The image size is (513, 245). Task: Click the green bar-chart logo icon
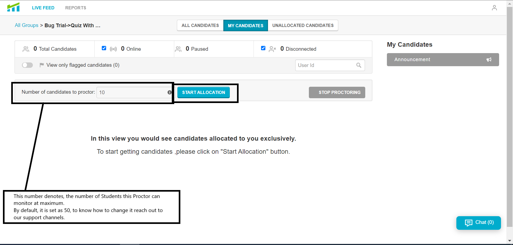13,7
